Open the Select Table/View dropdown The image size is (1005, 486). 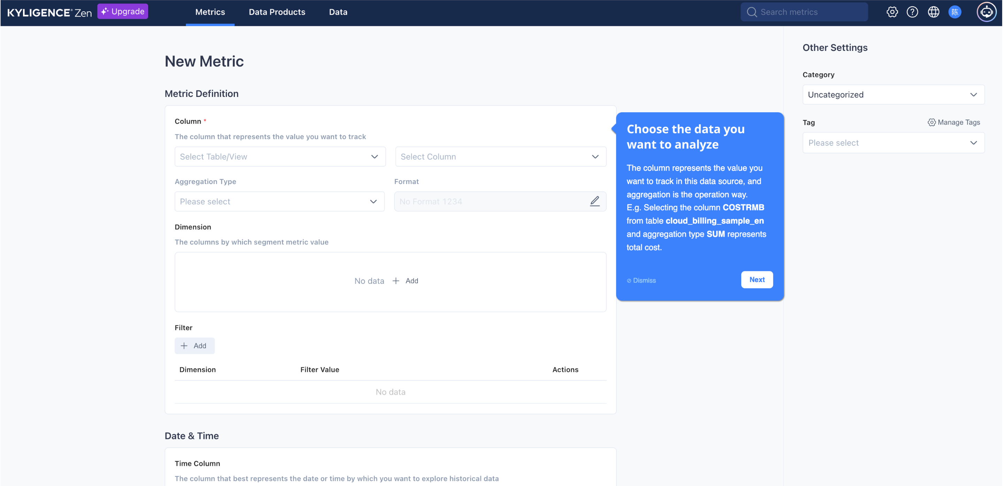[x=280, y=157]
